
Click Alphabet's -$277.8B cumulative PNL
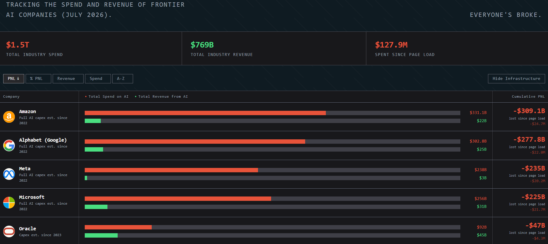tap(529, 139)
